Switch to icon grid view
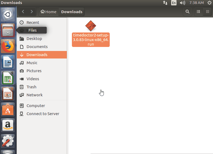The image size is (213, 154). 208,12
